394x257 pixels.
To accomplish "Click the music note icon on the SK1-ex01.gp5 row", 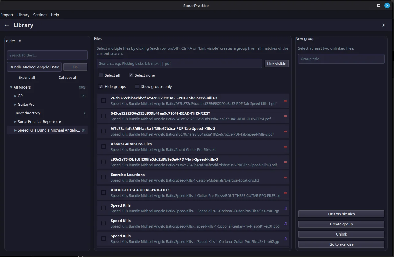I will point(285,224).
